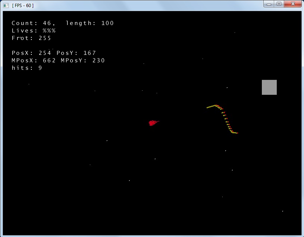Click the 'Lives: %%%' line
This screenshot has height=237, width=304.
(34, 31)
